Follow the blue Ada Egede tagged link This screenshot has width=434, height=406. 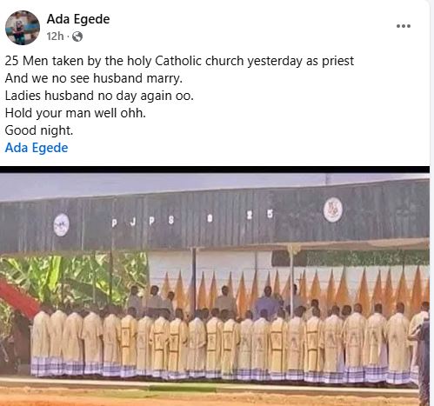point(37,148)
